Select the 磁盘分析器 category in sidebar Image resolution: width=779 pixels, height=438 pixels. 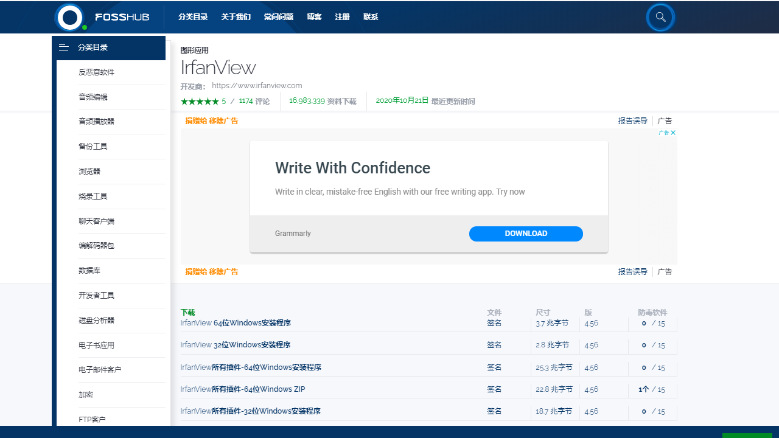pos(96,320)
